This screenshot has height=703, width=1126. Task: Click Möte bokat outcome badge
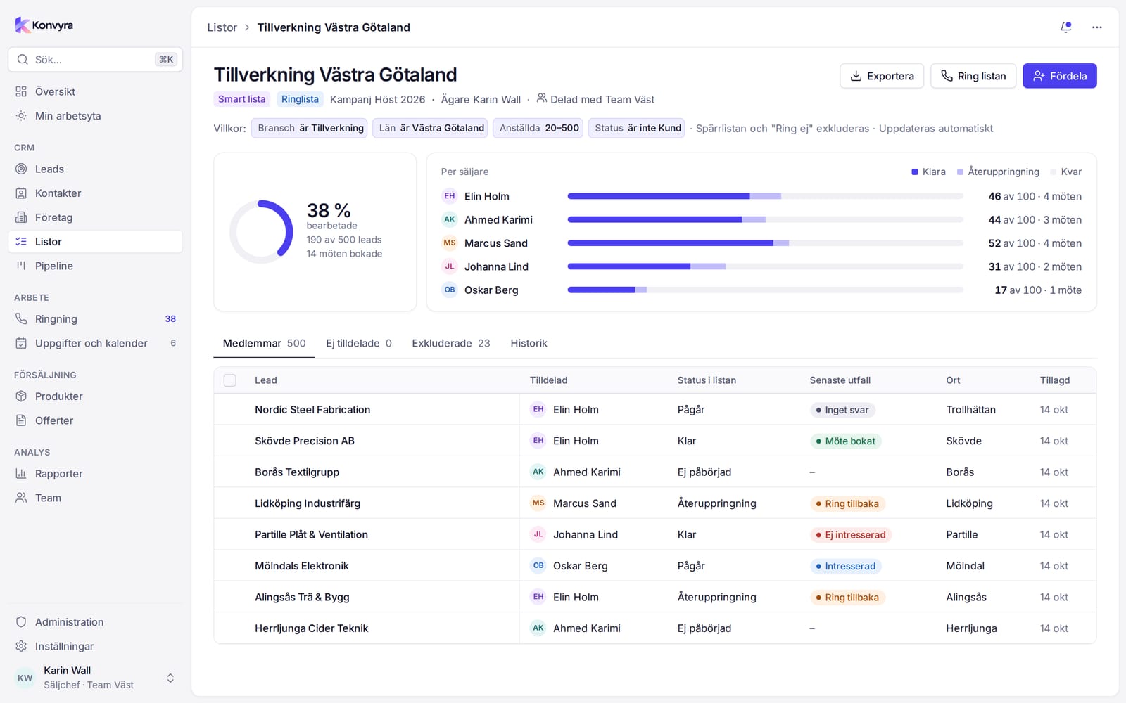click(846, 441)
